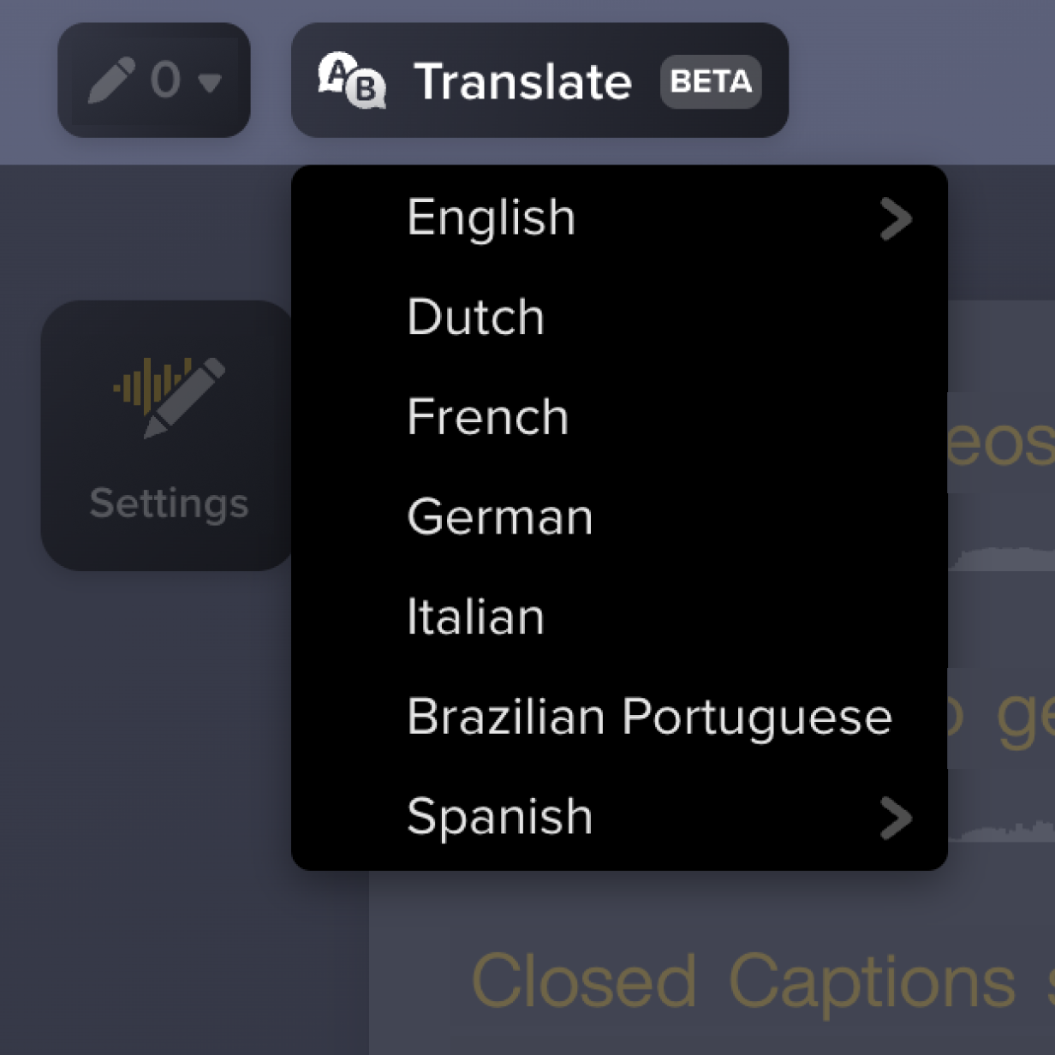
Task: Click the BETA badge next to Translate
Action: pyautogui.click(x=711, y=82)
